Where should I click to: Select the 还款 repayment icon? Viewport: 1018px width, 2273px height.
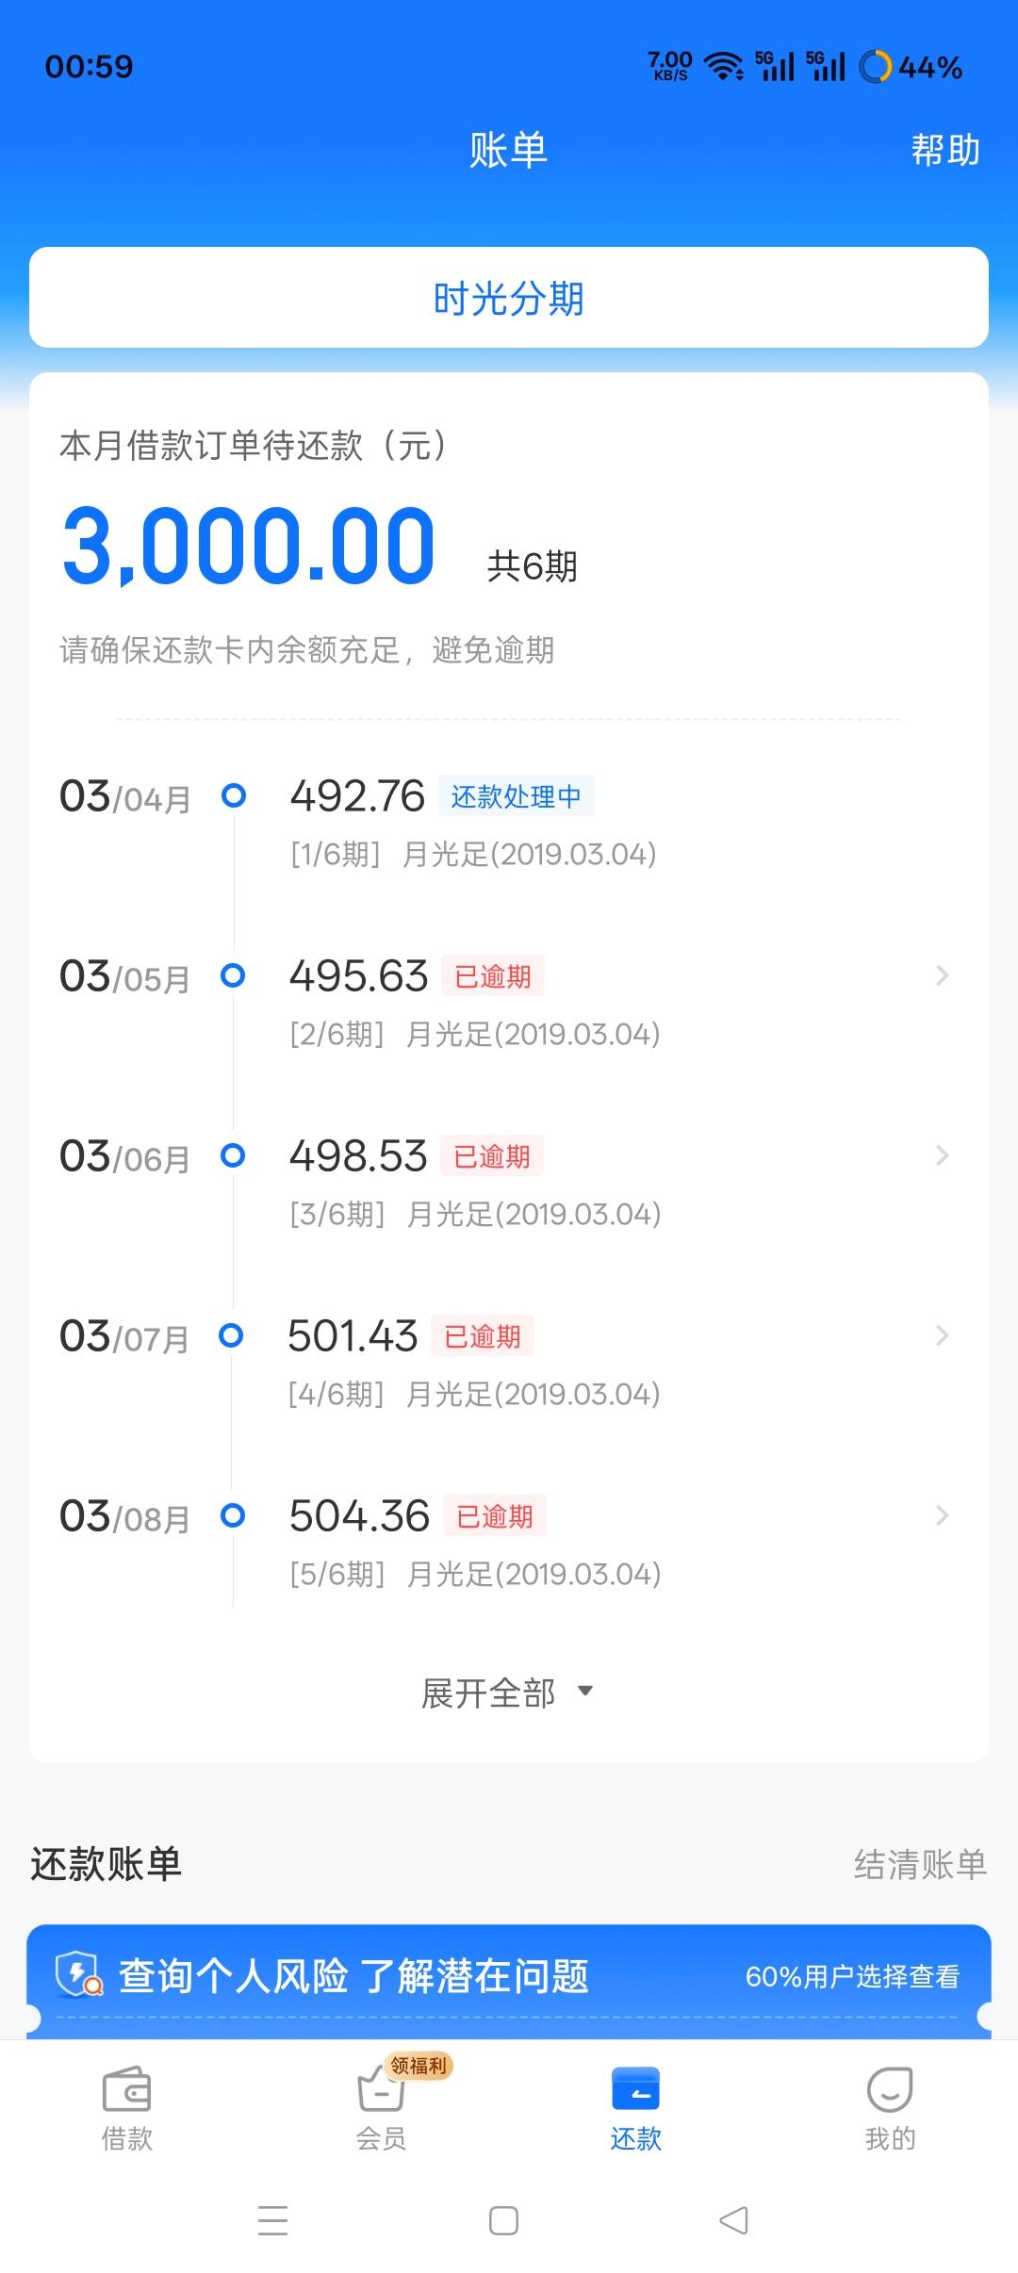pyautogui.click(x=635, y=2088)
